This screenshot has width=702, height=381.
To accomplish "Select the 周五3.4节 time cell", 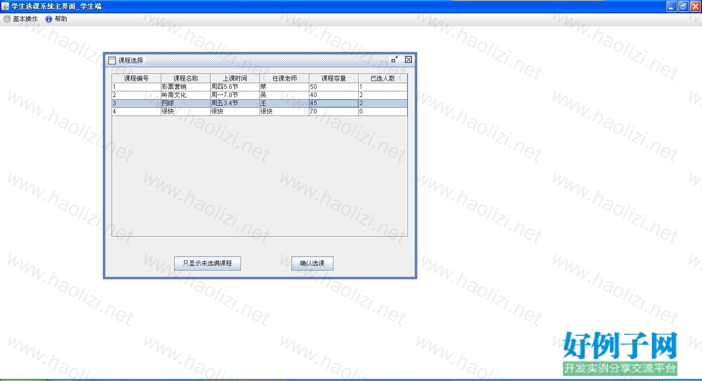I will pos(235,103).
